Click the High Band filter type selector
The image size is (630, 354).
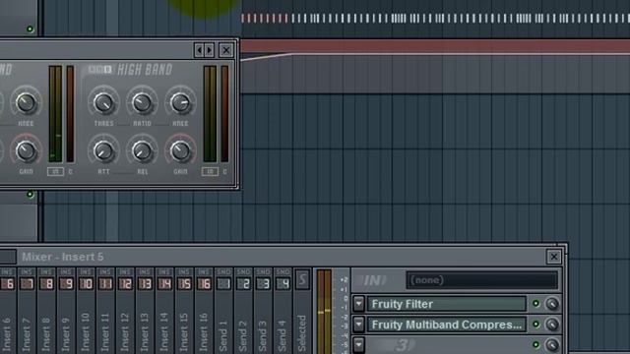pyautogui.click(x=99, y=70)
